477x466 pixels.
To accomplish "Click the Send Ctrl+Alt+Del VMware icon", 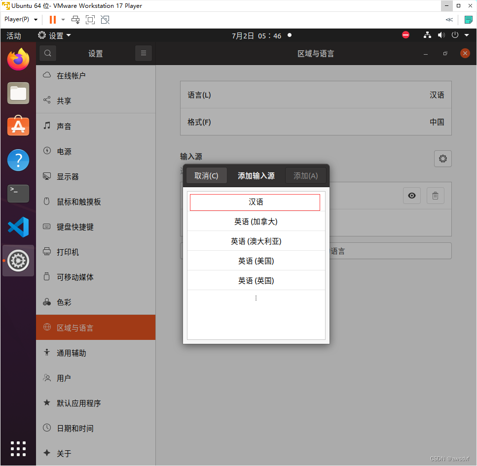I will pyautogui.click(x=75, y=20).
